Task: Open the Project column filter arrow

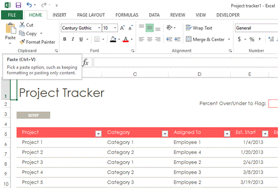Action: coord(98,134)
